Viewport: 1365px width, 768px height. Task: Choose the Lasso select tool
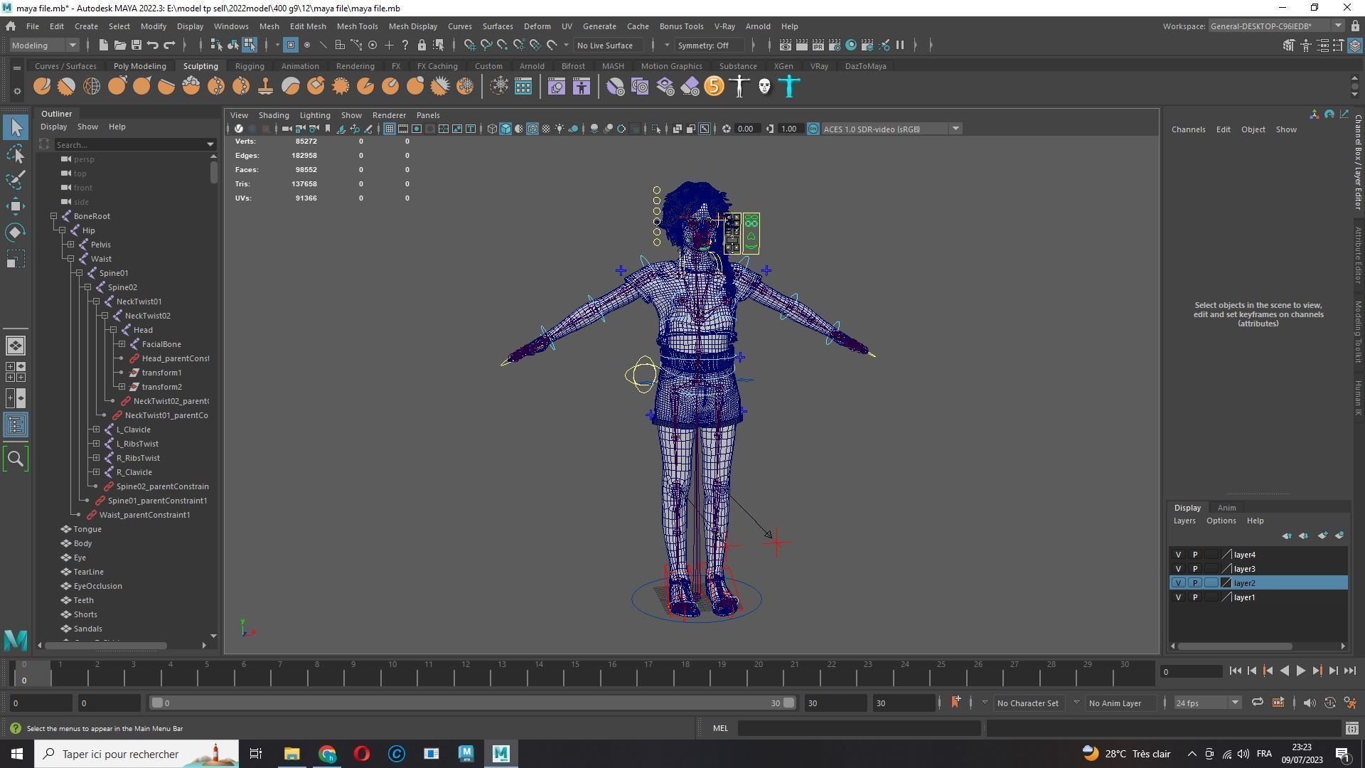[x=16, y=154]
